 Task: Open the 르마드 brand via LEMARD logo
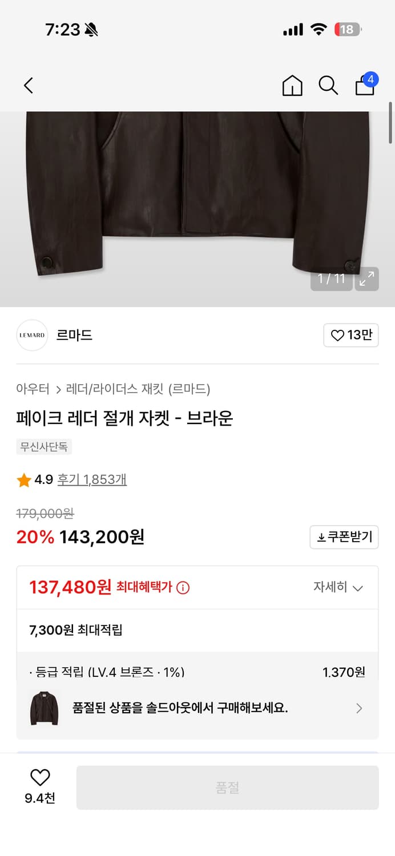pyautogui.click(x=31, y=336)
